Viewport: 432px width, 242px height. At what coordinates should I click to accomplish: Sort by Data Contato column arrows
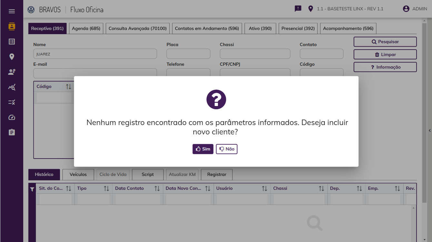(x=157, y=189)
